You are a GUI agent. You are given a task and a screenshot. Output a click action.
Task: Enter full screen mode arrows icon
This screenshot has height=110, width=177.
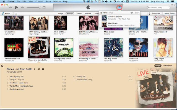(175, 5)
